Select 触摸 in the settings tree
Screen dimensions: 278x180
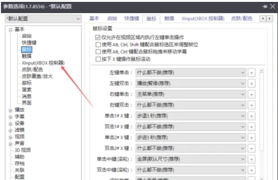coord(27,56)
